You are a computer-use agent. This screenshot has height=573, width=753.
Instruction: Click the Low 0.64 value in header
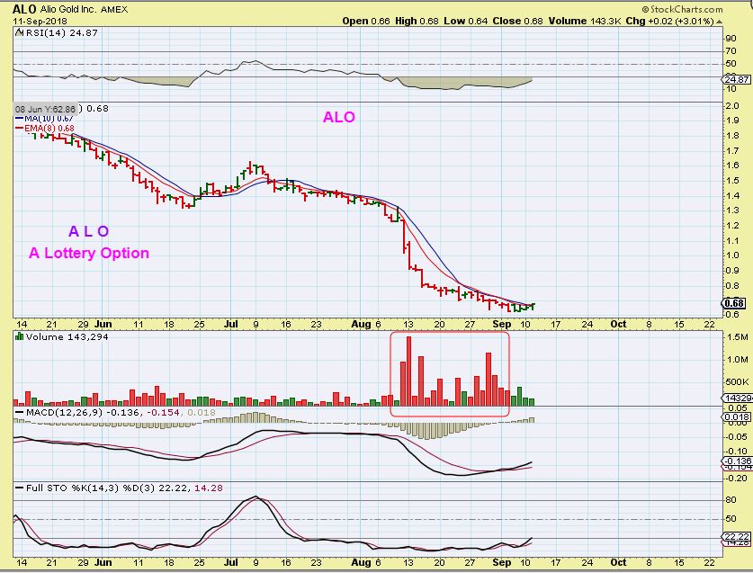[x=466, y=21]
